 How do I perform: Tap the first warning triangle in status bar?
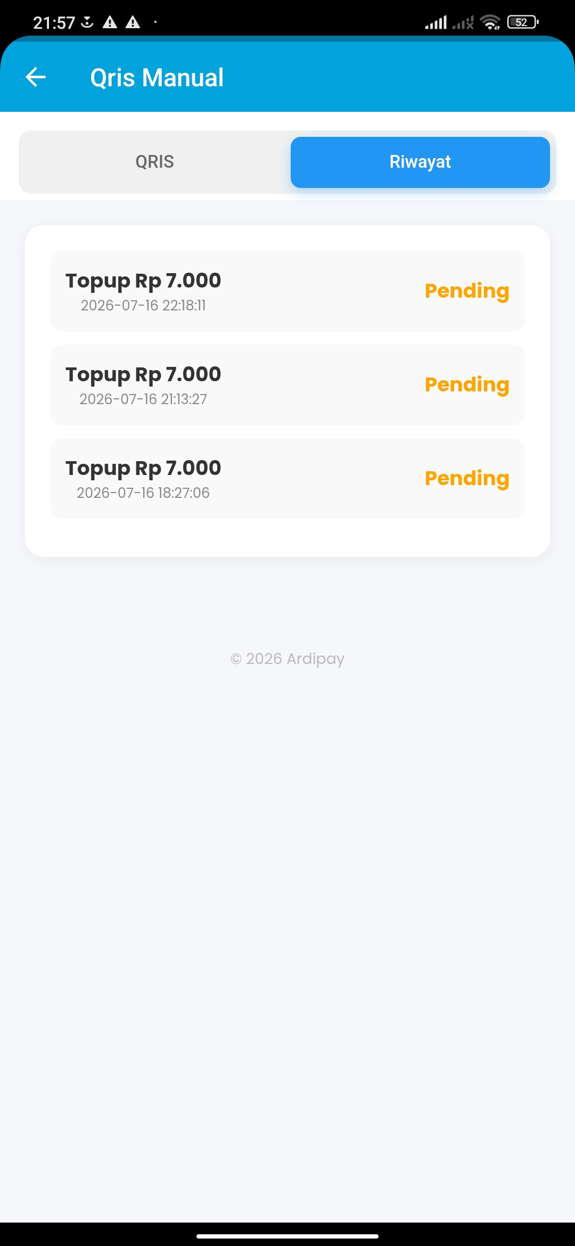[x=110, y=22]
